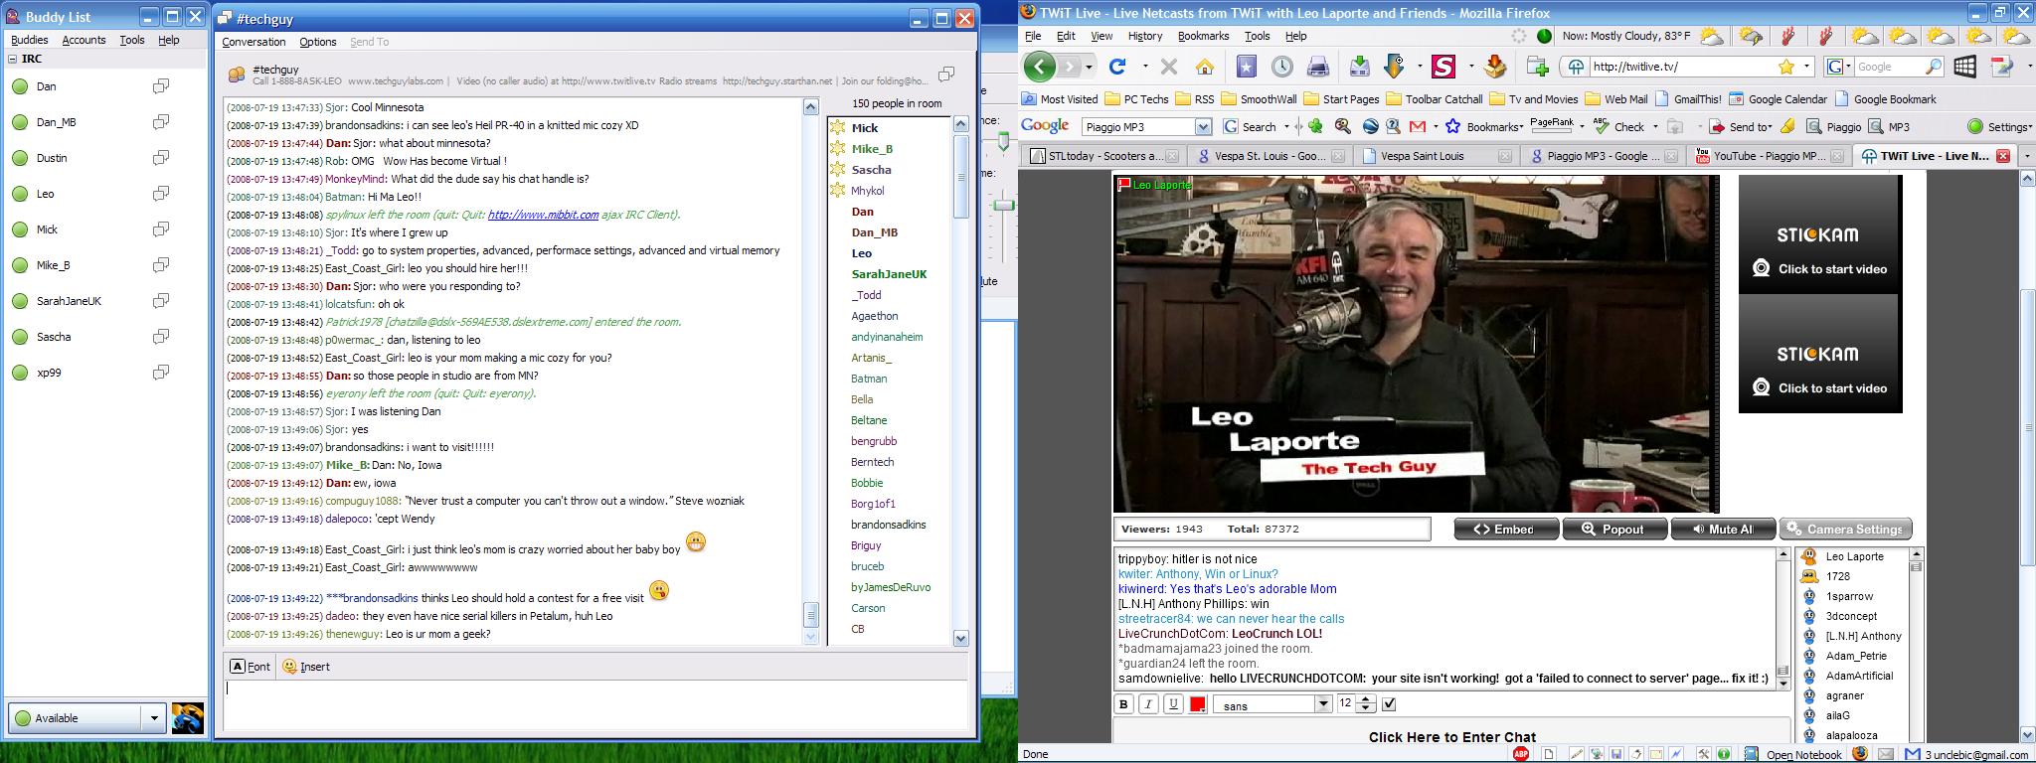The height and width of the screenshot is (763, 2036).
Task: Toggle bold in TWiT chat formatting
Action: pyautogui.click(x=1123, y=704)
